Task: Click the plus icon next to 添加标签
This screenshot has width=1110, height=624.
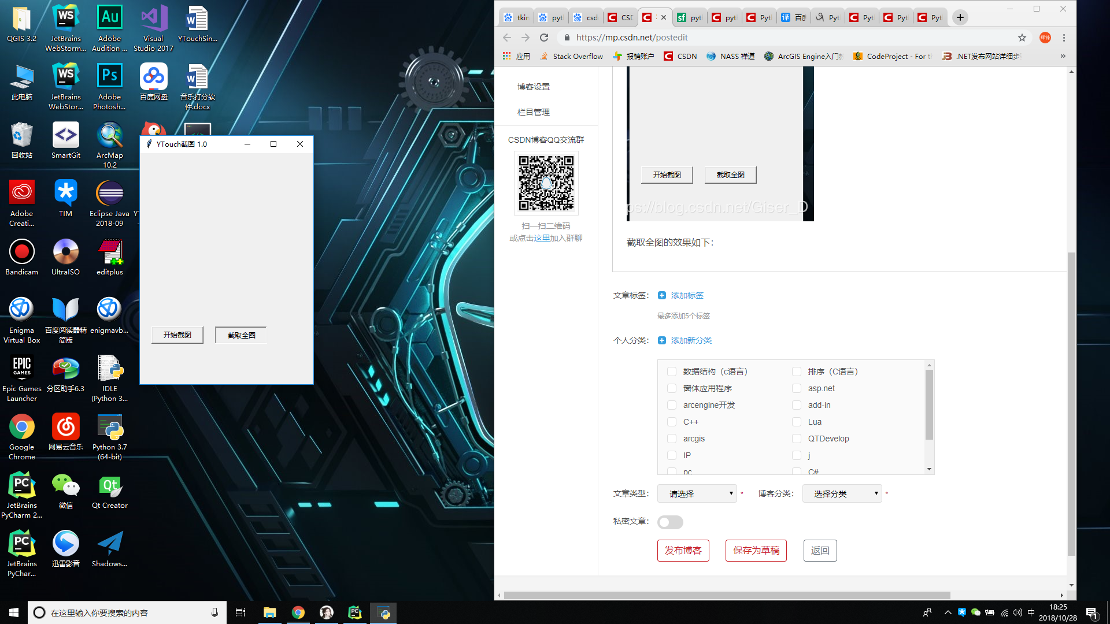Action: pyautogui.click(x=661, y=295)
